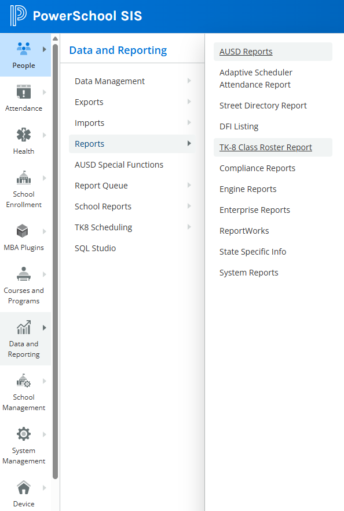
Task: Open the Health medical icon
Action: pyautogui.click(x=24, y=135)
